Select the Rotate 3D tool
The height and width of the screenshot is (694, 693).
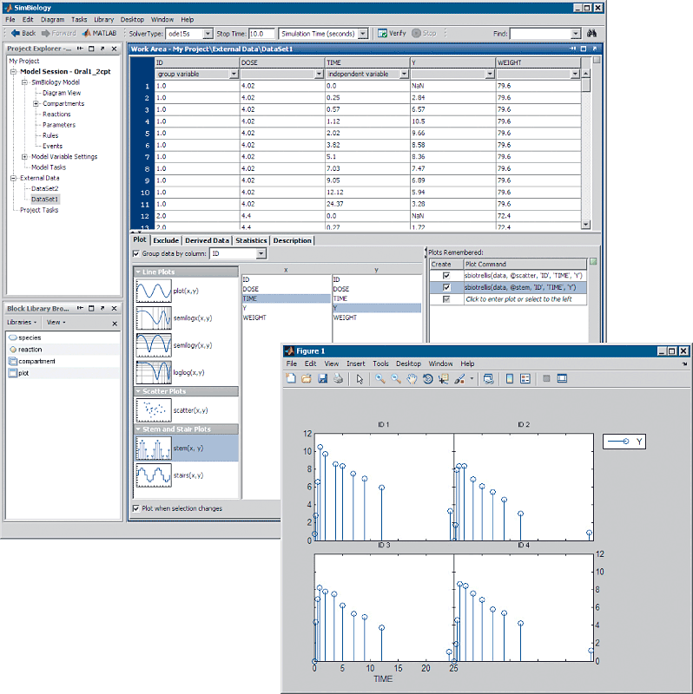click(x=427, y=379)
